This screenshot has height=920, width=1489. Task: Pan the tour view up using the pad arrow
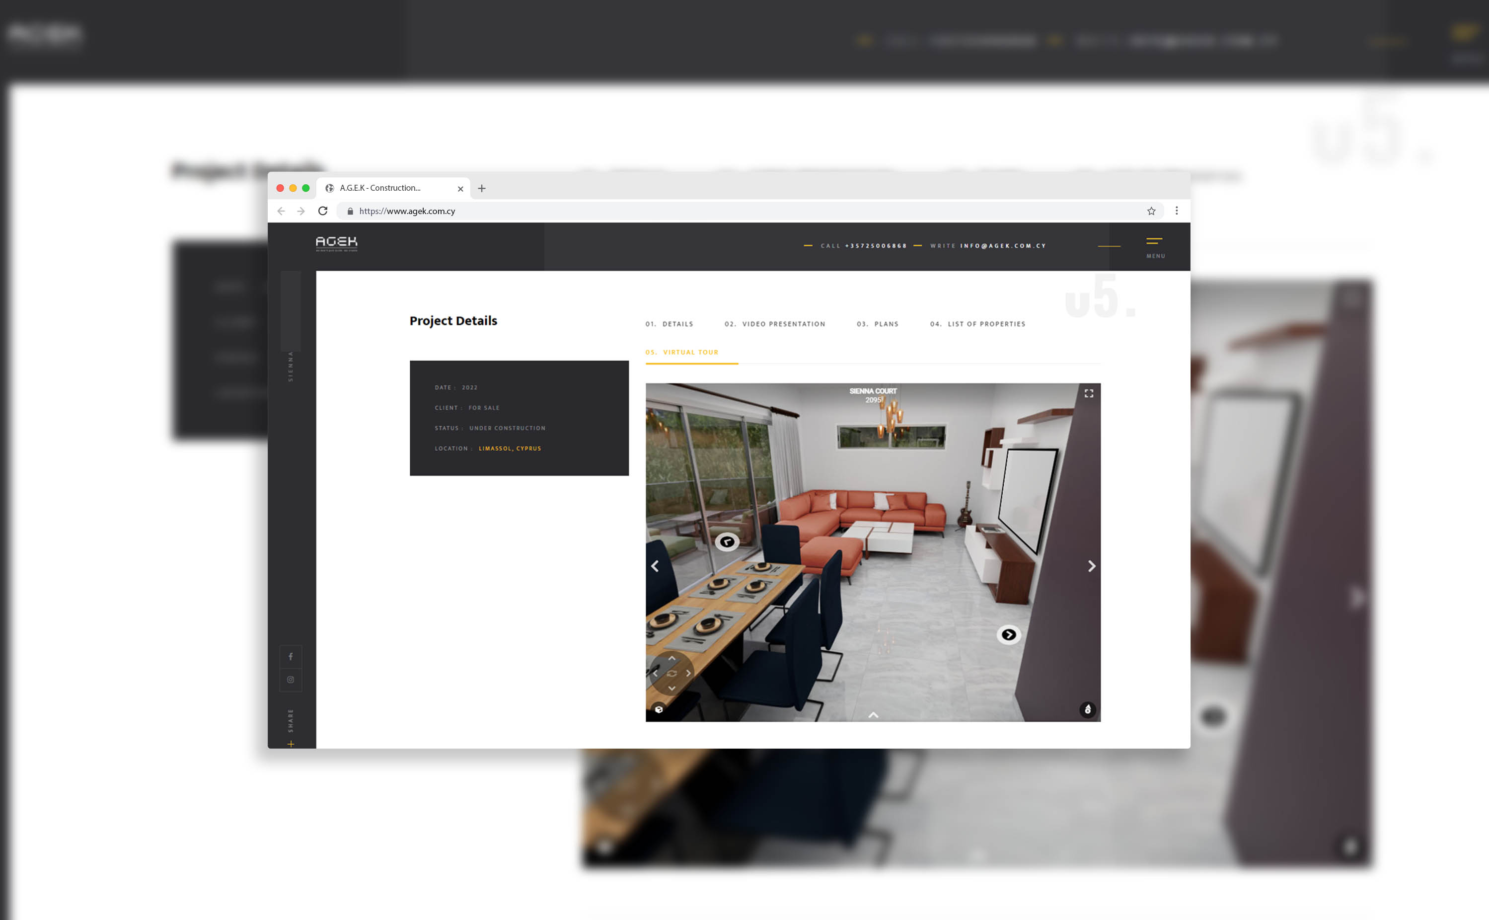(x=671, y=658)
